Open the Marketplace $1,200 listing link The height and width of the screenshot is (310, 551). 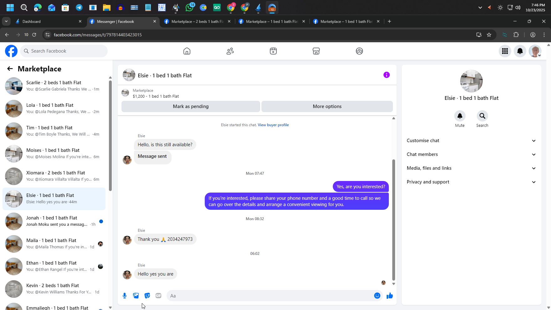(156, 96)
